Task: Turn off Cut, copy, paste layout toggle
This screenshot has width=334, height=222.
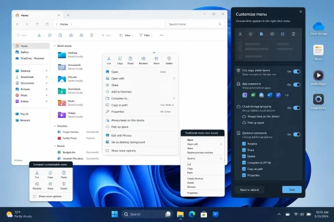Action: coord(297,71)
